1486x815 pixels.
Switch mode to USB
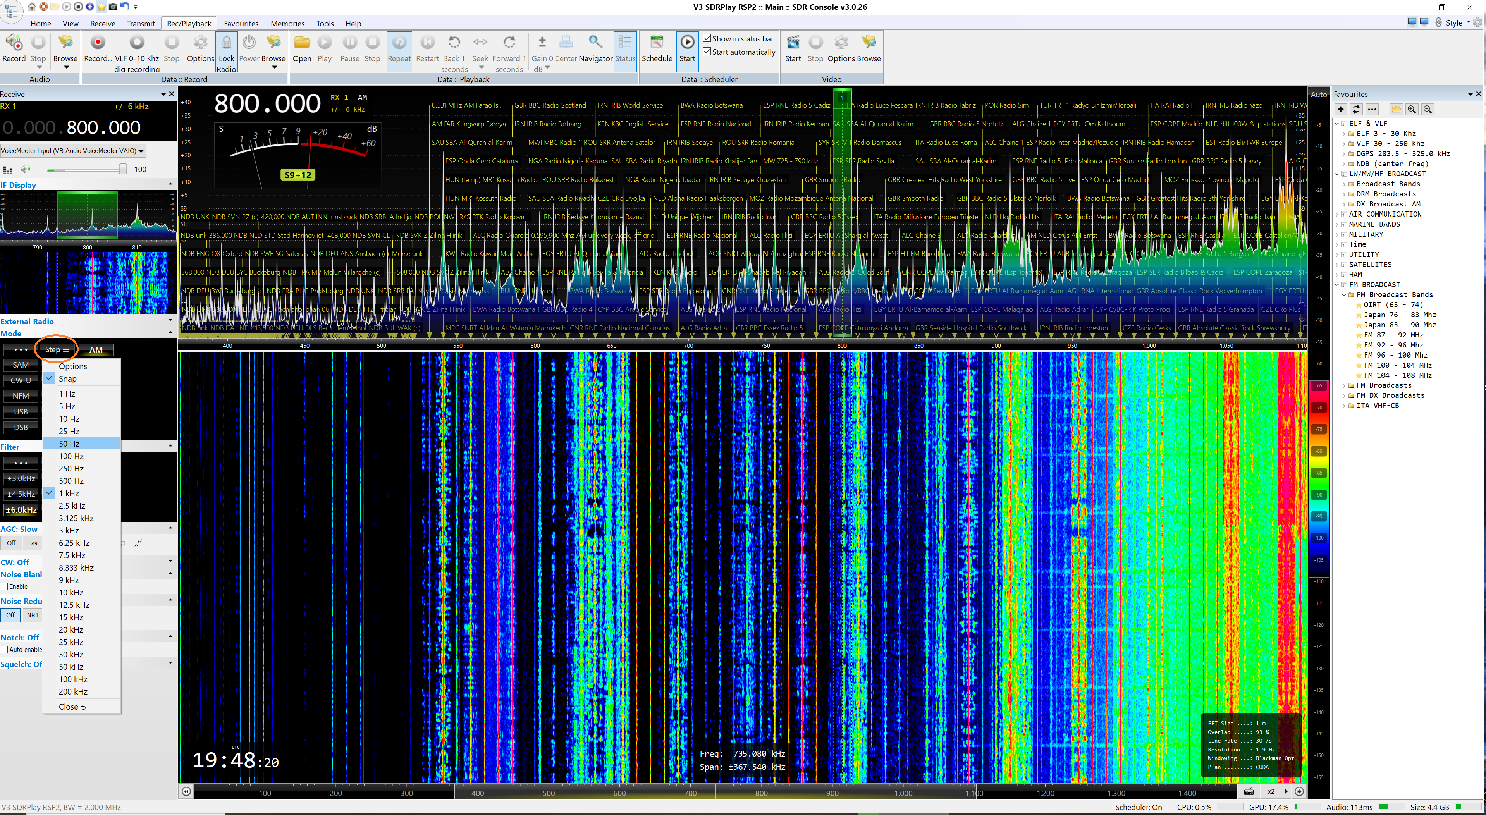click(21, 412)
